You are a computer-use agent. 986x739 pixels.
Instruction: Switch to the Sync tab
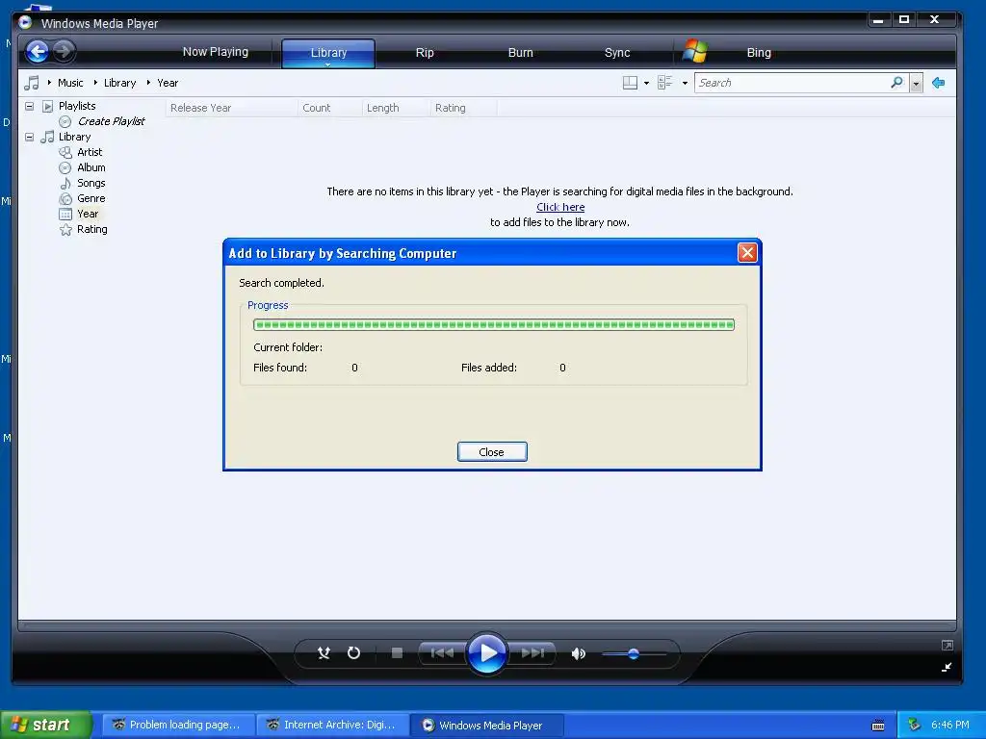click(x=617, y=53)
